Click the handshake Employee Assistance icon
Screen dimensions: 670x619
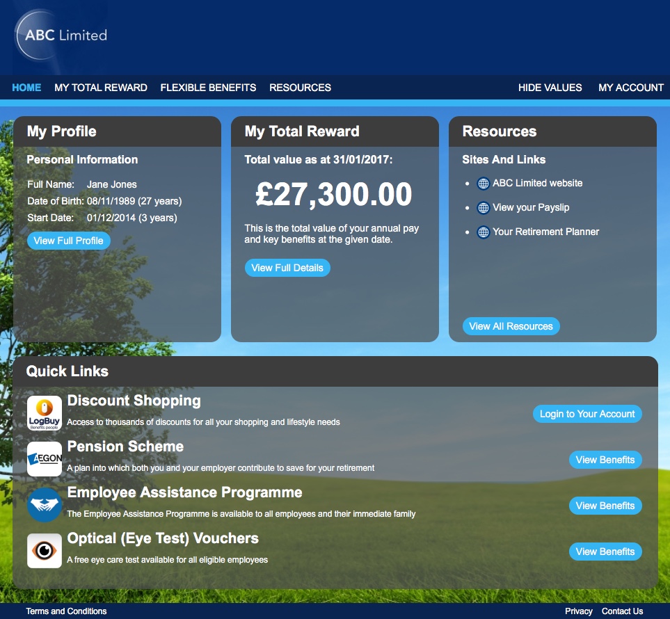(45, 505)
